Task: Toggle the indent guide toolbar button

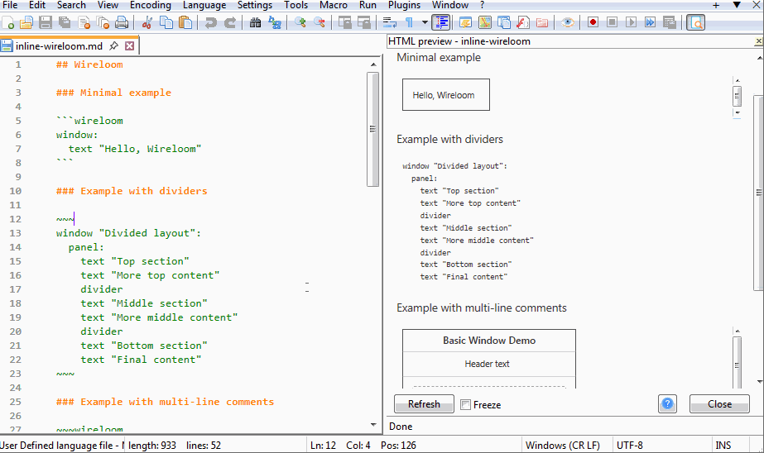Action: pyautogui.click(x=441, y=22)
